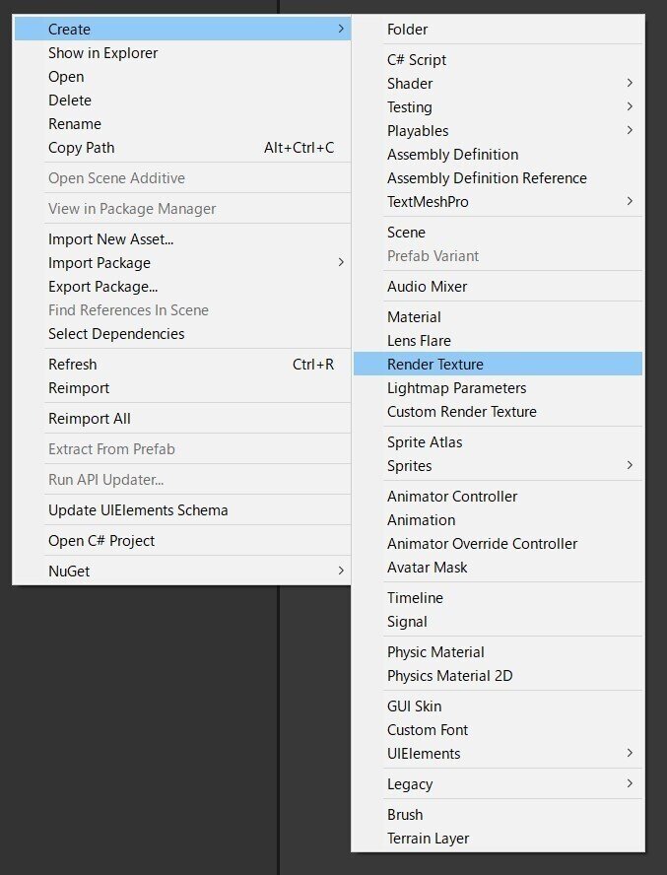Expand the UIElements submenu
This screenshot has height=875, width=667.
[498, 753]
